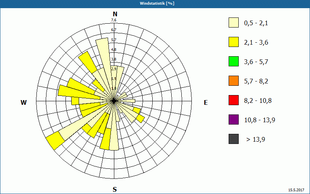Click the 7,6 ring scale value
The height and width of the screenshot is (194, 310).
[114, 20]
